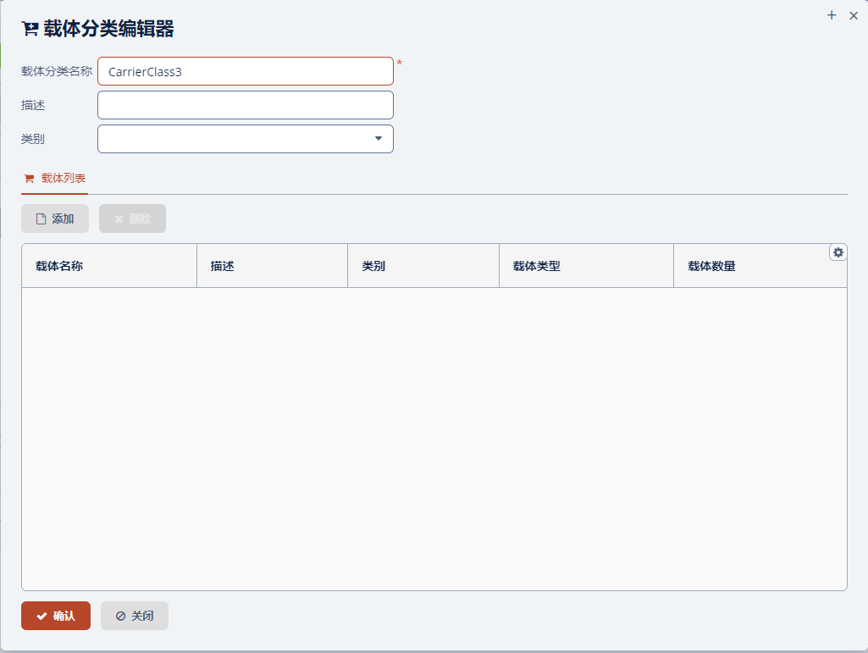Click the 载体分类名称 field label

[x=57, y=71]
